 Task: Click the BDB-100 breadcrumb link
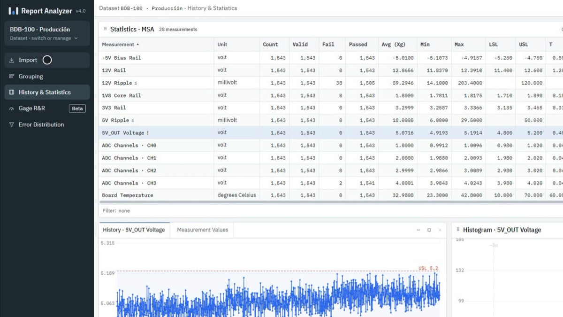131,8
